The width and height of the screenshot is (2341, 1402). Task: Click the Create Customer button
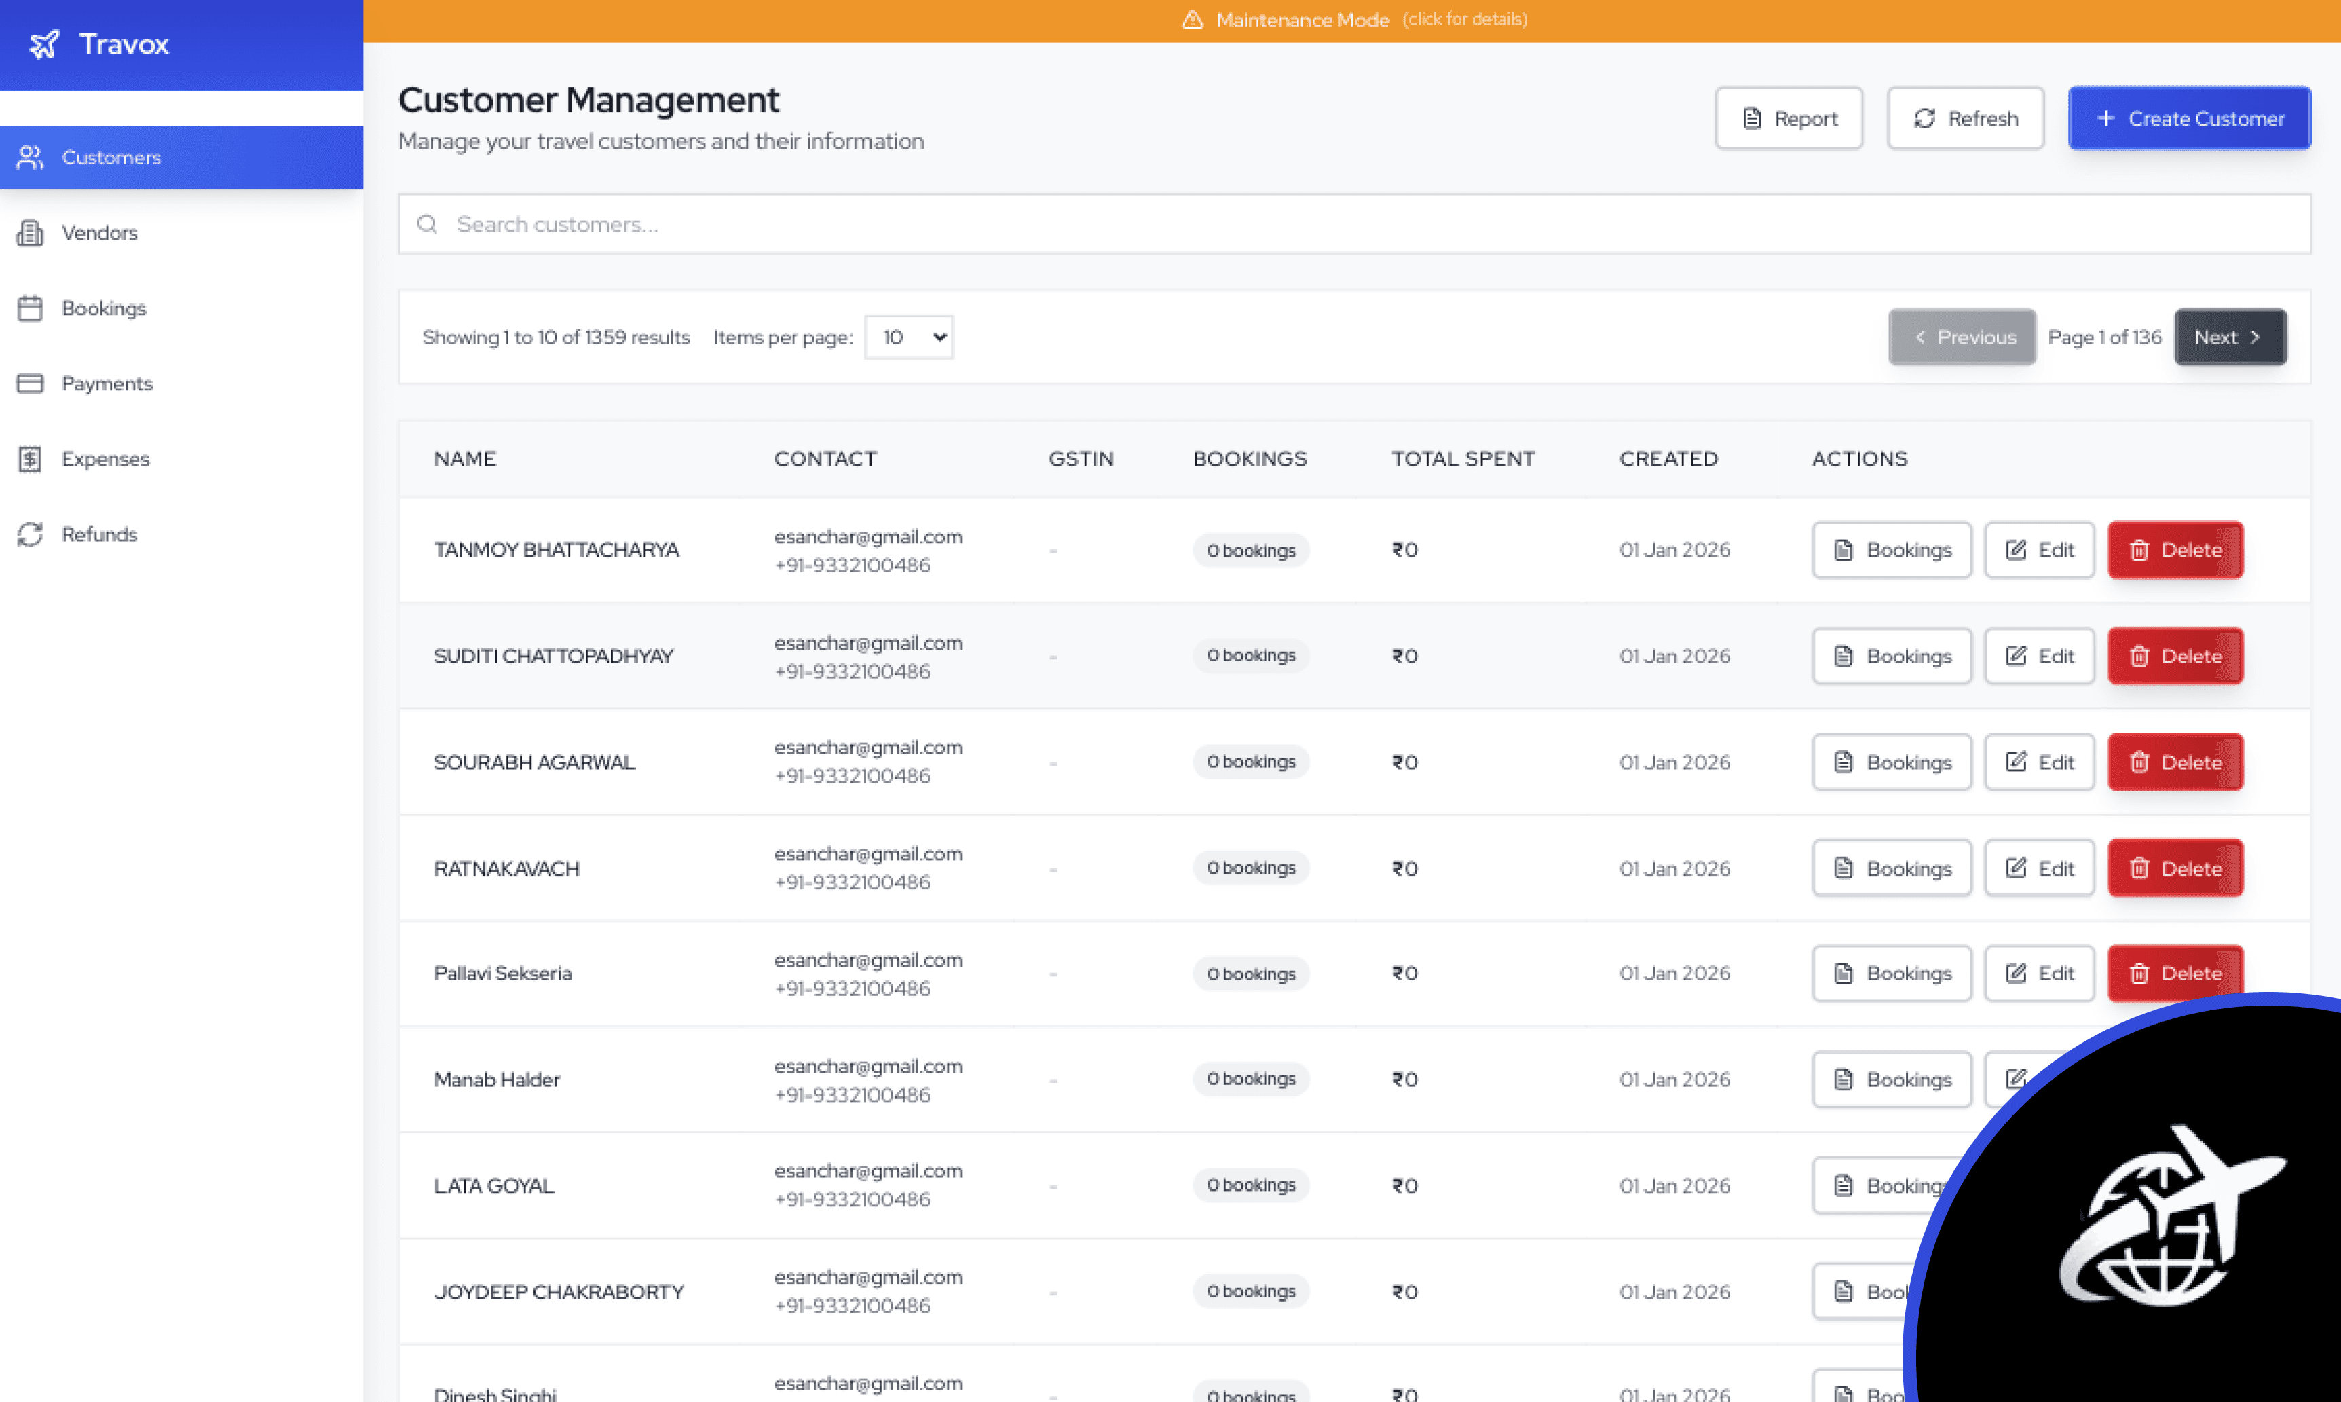(x=2189, y=118)
